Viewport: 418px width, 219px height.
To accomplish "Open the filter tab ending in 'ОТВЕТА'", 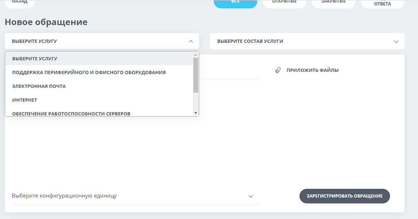I will 382,3.
